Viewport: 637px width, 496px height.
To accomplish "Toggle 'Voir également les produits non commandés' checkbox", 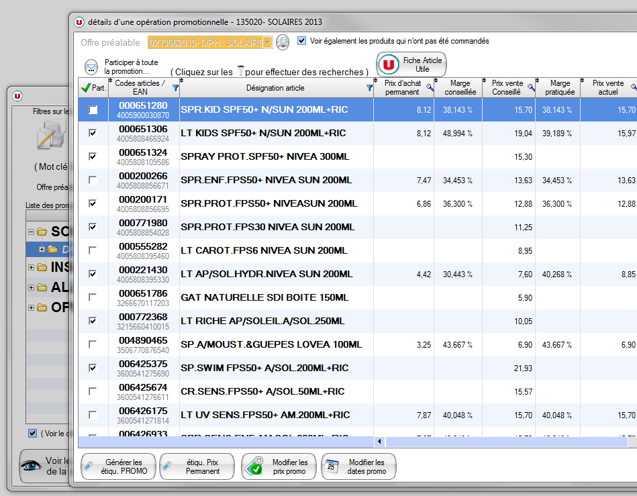I will pos(301,41).
